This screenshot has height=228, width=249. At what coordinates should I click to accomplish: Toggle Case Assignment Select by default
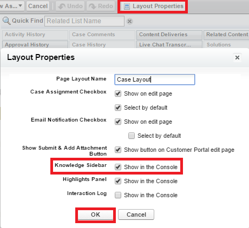118,108
